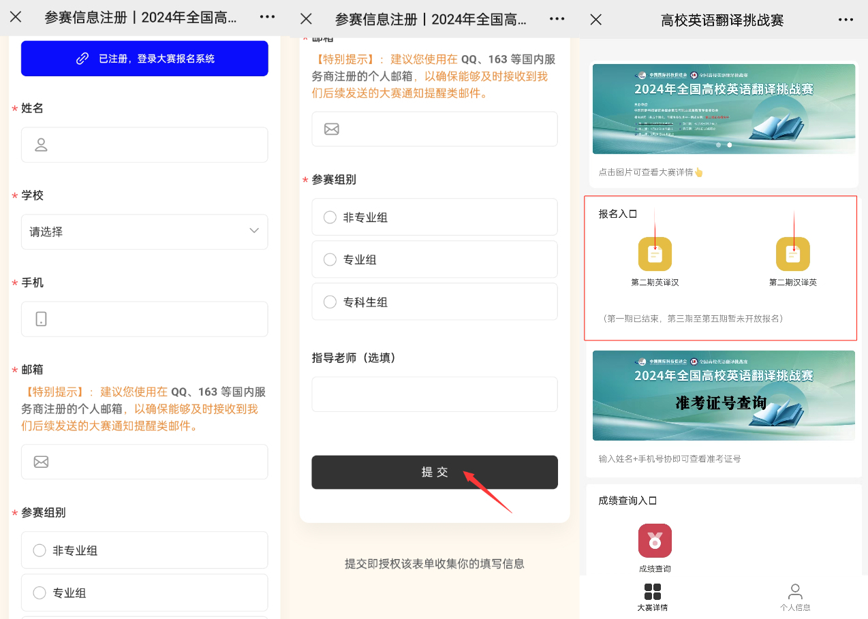
Task: Switch to 个人信息 tab
Action: tap(795, 597)
